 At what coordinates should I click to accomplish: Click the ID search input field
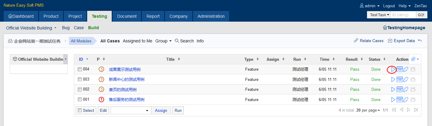[x=403, y=15]
